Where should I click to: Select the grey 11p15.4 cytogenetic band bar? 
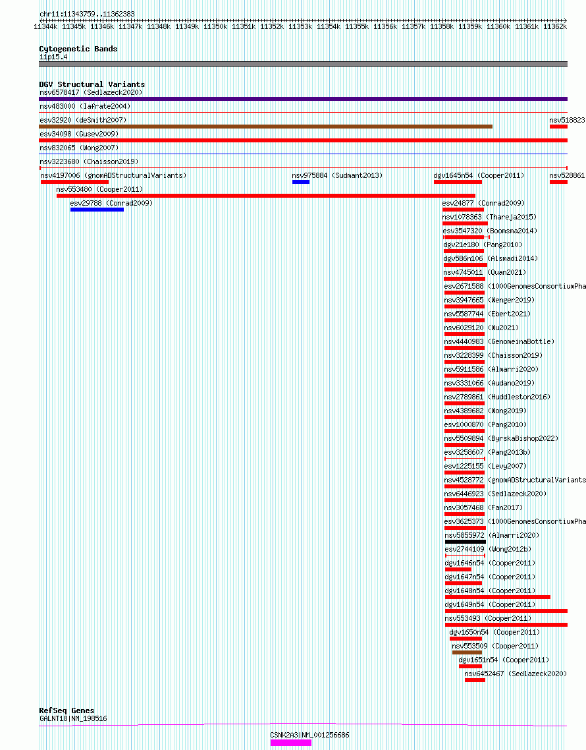[x=303, y=64]
